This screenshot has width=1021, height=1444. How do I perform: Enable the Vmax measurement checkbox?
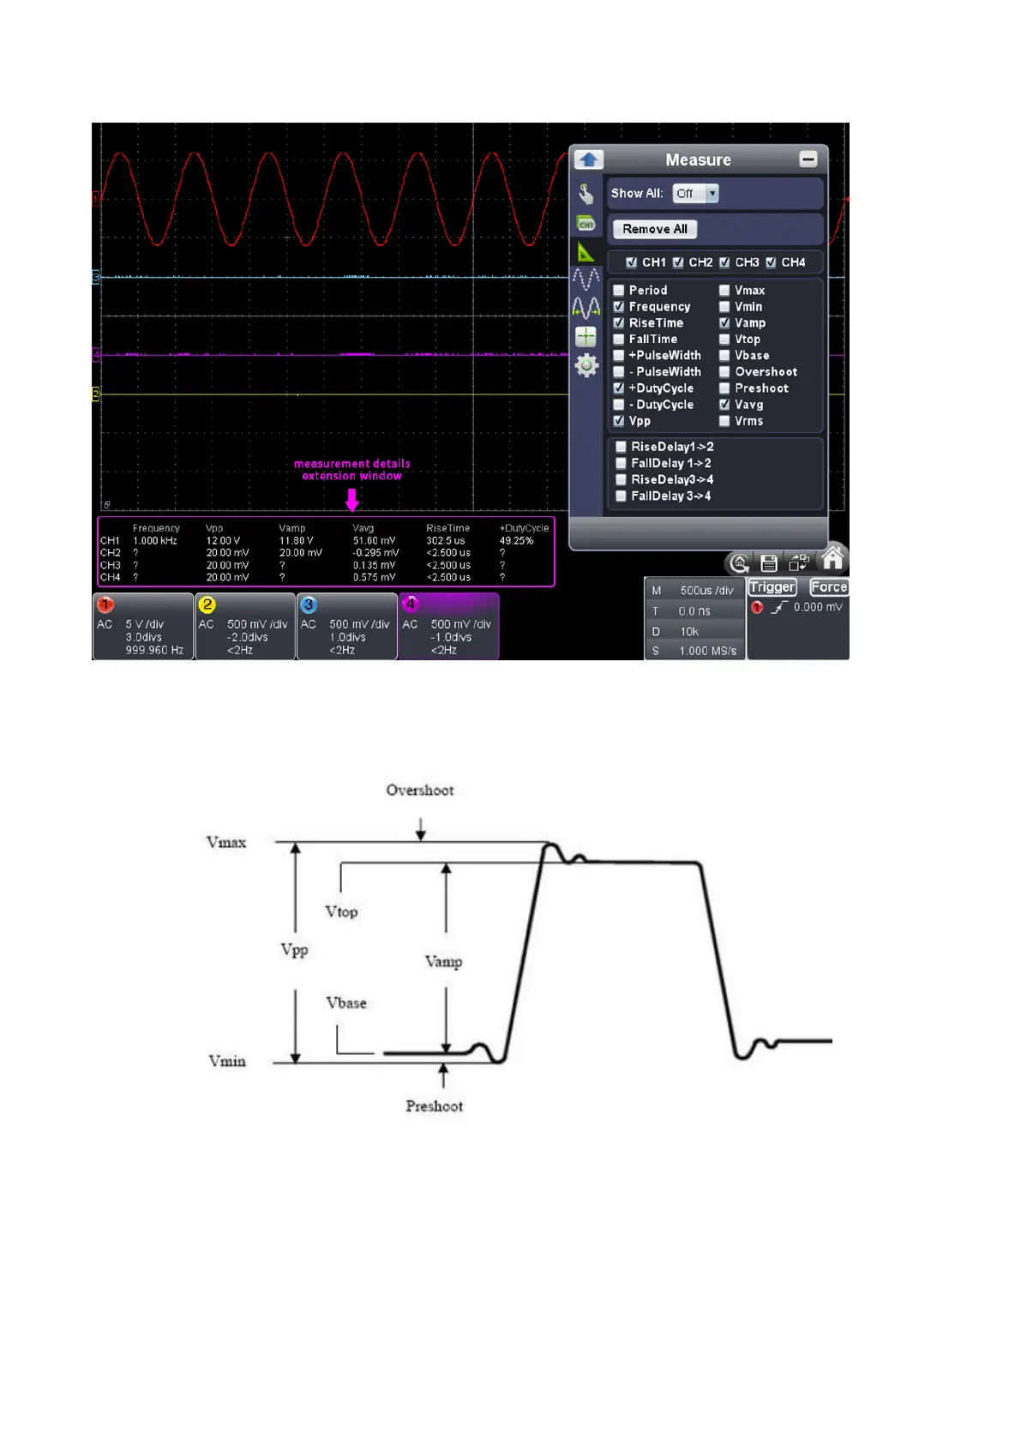(724, 291)
